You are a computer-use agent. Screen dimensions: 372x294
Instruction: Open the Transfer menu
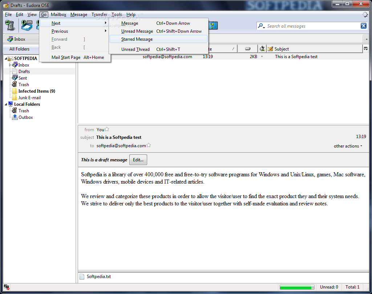(x=100, y=15)
